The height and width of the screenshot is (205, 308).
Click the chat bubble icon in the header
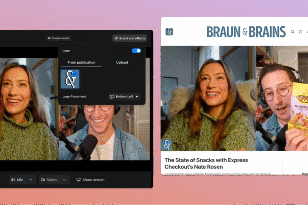coord(301,32)
